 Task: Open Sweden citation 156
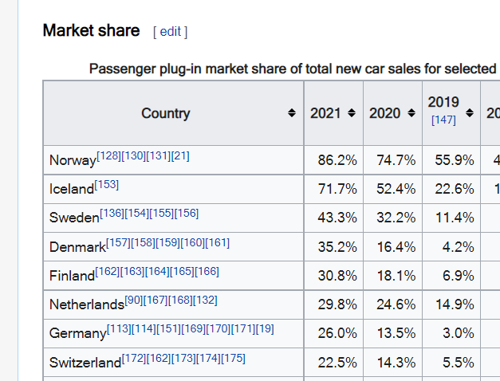187,214
